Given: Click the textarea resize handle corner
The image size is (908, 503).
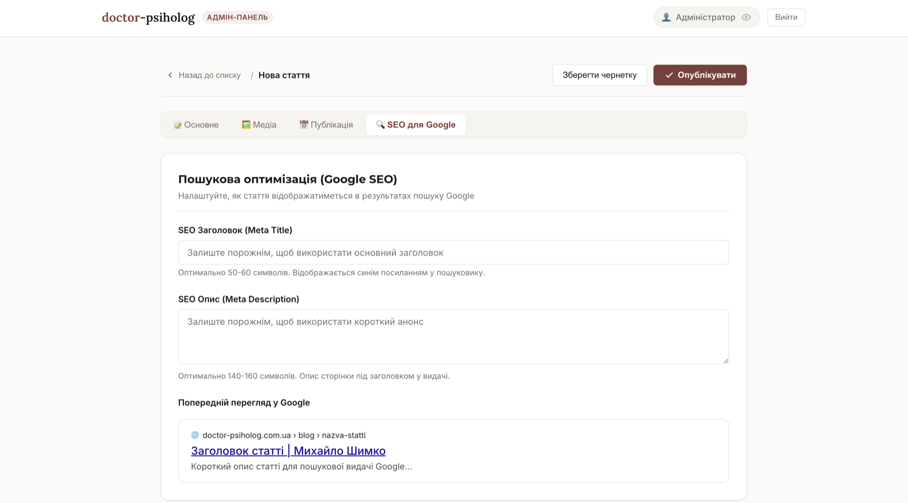Looking at the screenshot, I should click(725, 360).
